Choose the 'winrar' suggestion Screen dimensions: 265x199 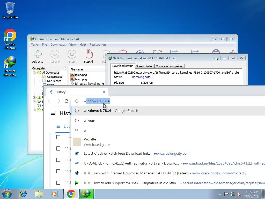[x=168, y=120]
